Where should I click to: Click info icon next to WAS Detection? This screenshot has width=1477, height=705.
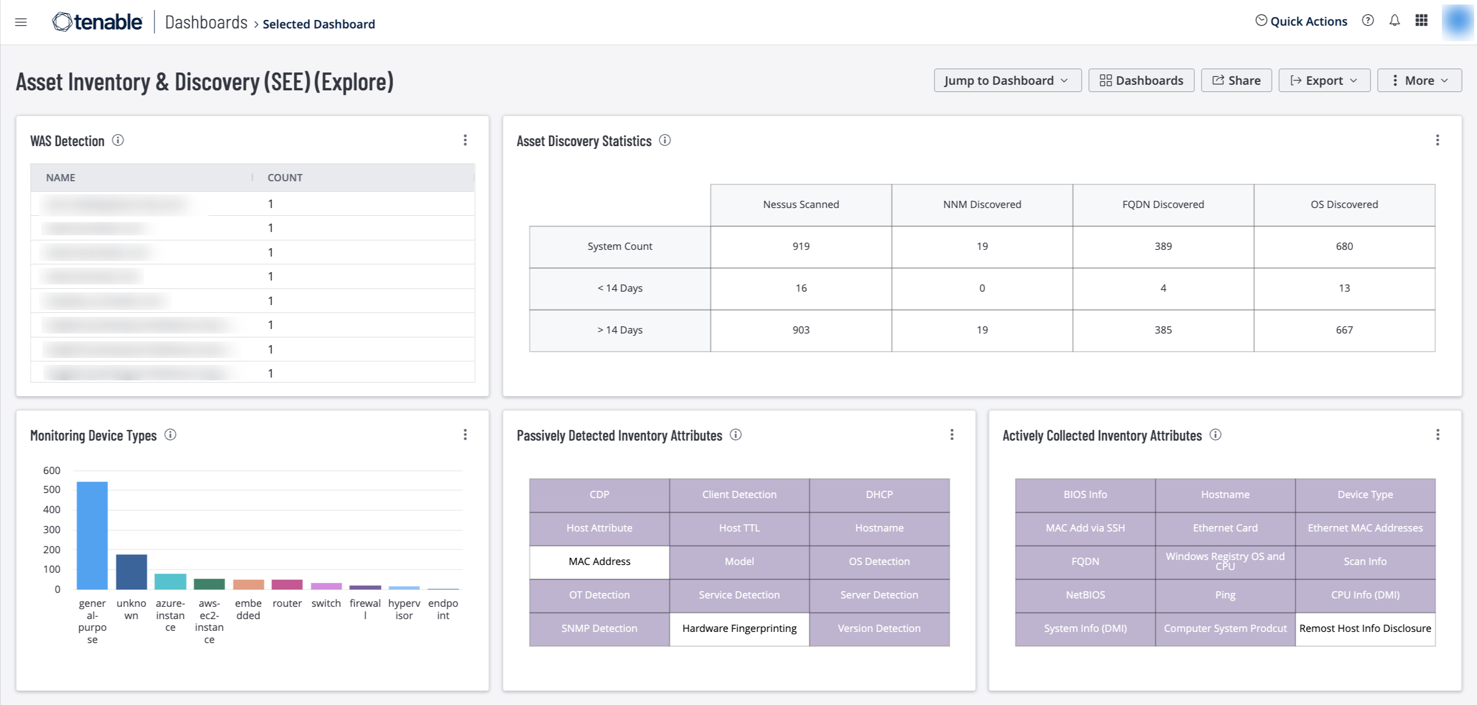click(x=118, y=141)
